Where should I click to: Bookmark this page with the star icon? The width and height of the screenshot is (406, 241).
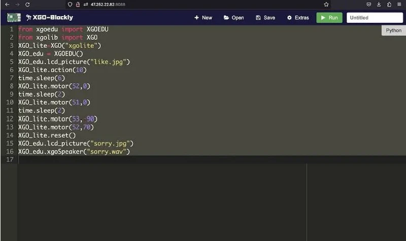pyautogui.click(x=326, y=5)
